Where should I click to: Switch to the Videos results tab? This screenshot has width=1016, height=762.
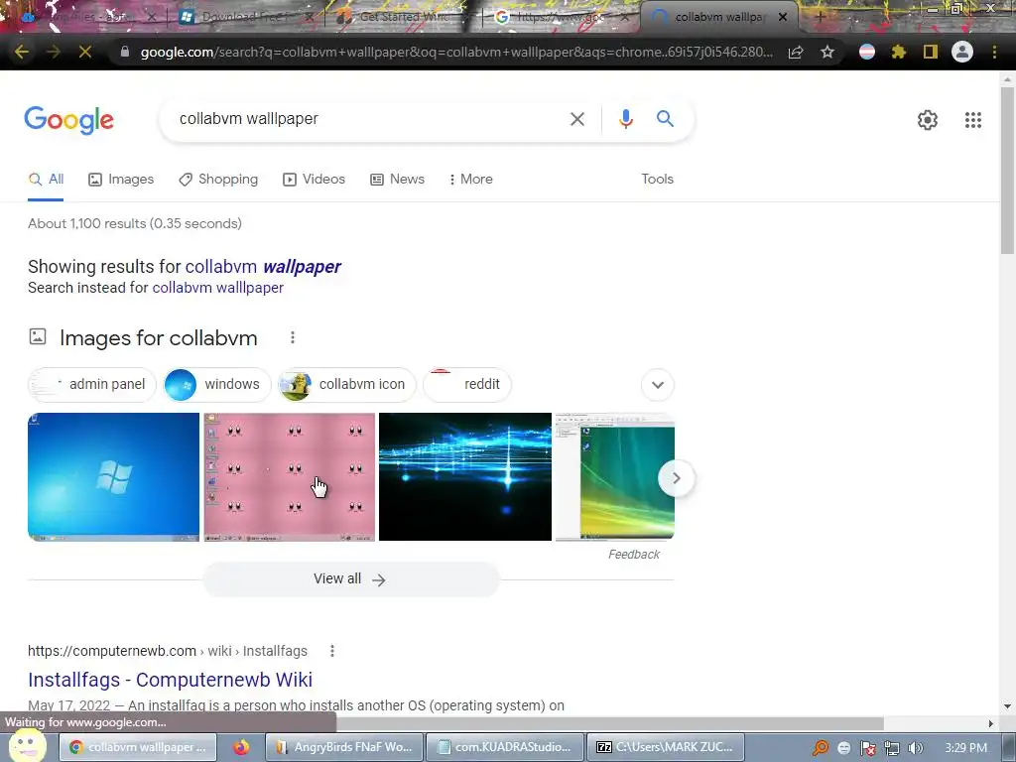(x=314, y=179)
